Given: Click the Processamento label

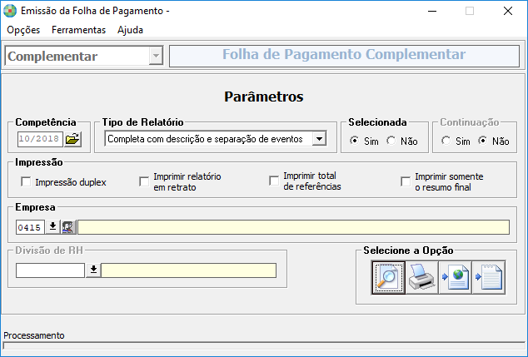Looking at the screenshot, I should tap(34, 335).
